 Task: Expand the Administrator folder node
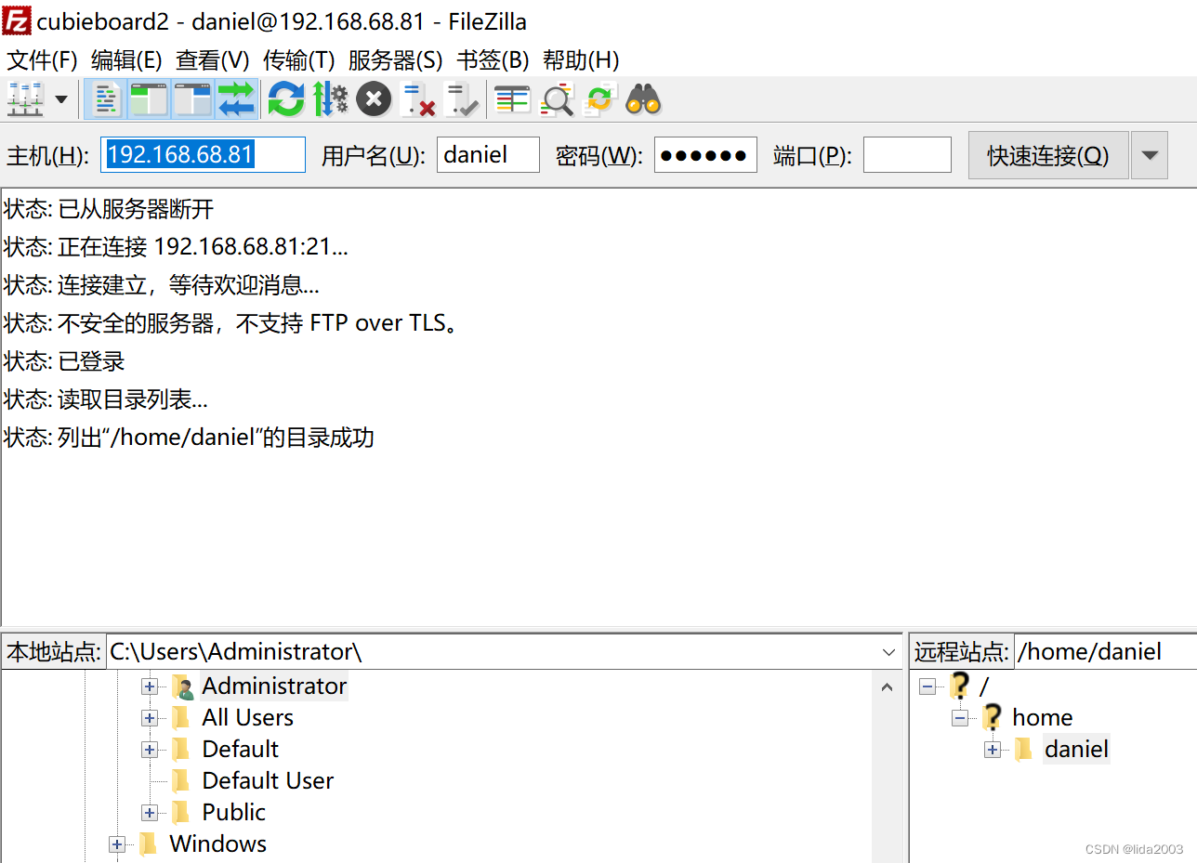[x=150, y=686]
